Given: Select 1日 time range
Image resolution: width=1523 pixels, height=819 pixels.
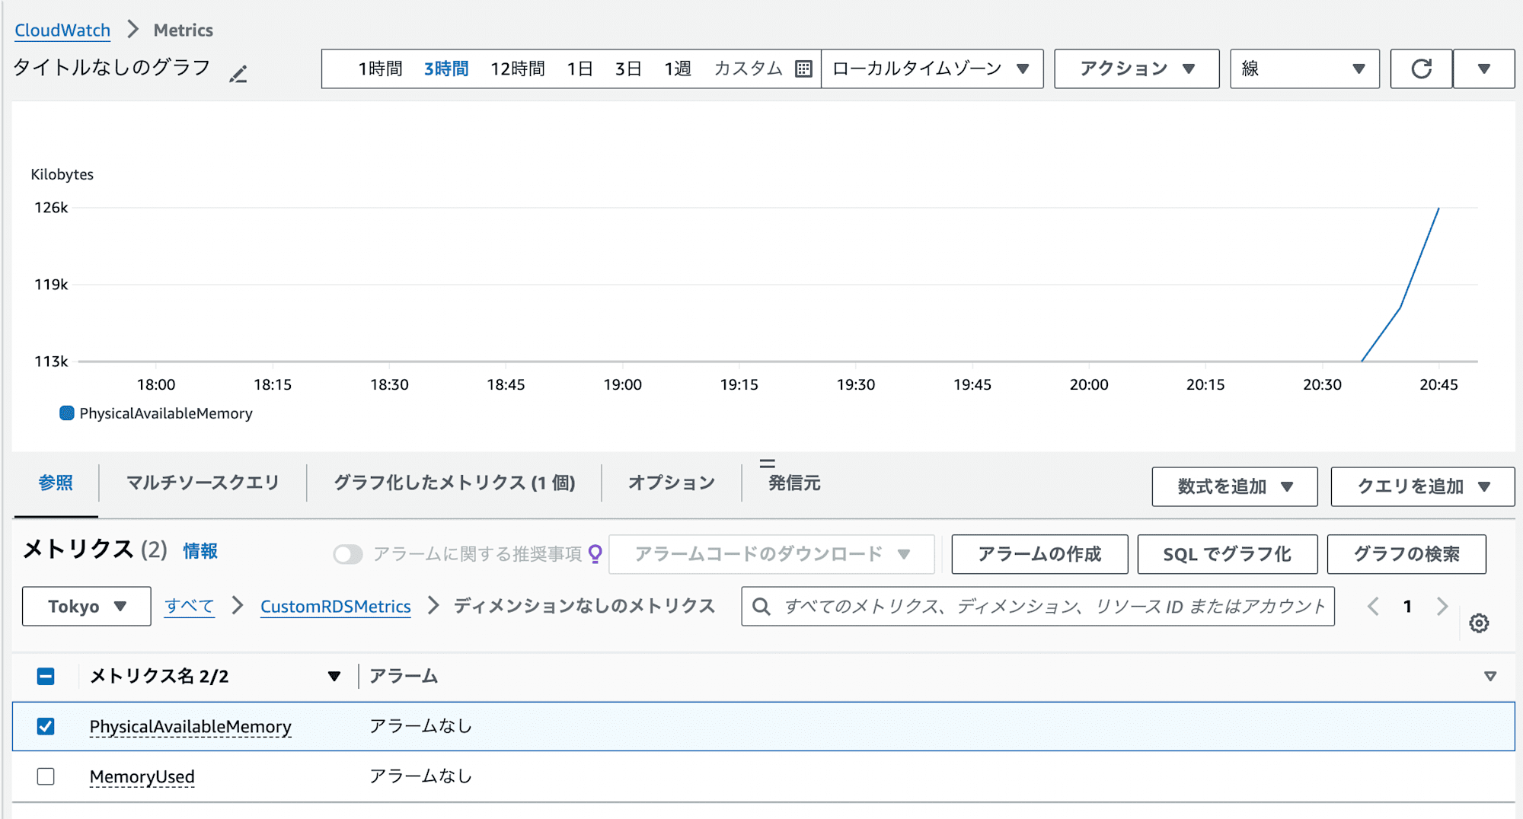Looking at the screenshot, I should 580,69.
